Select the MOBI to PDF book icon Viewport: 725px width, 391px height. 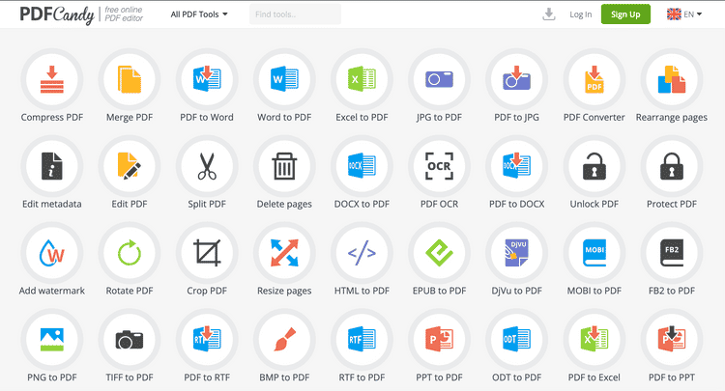click(594, 253)
